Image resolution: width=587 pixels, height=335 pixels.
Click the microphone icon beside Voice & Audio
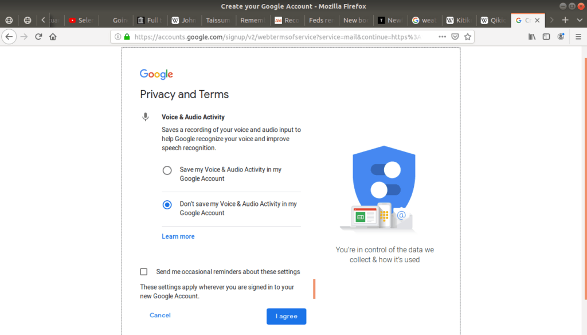tap(146, 117)
